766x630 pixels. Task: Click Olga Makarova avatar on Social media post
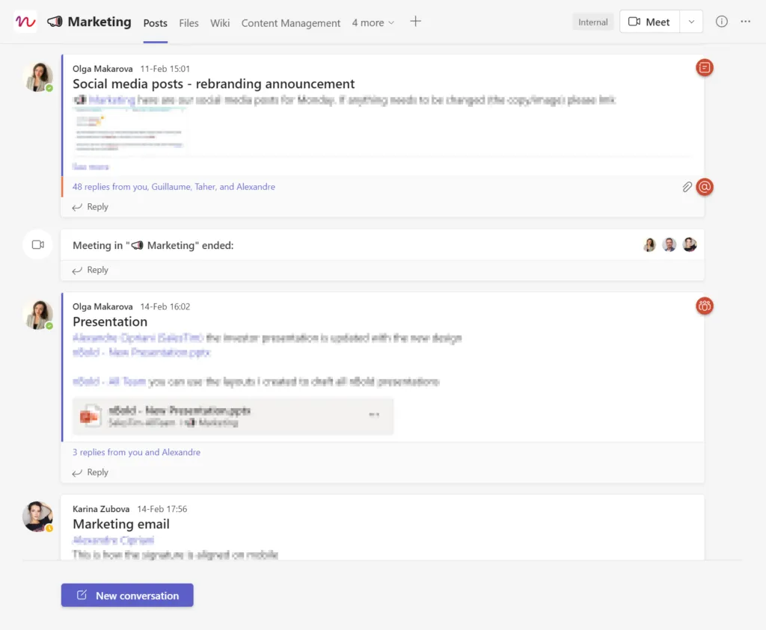click(39, 77)
